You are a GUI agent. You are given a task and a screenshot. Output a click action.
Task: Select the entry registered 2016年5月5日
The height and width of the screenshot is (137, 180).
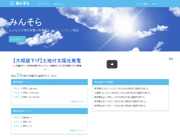tap(122, 89)
